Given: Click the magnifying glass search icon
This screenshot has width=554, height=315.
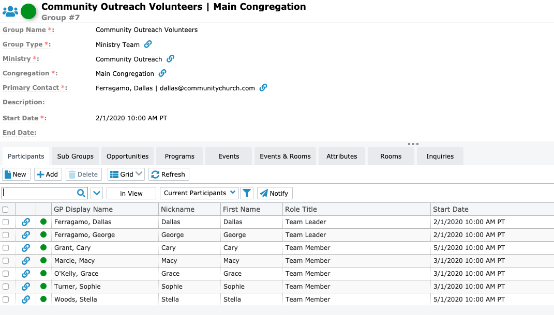Looking at the screenshot, I should [x=81, y=193].
